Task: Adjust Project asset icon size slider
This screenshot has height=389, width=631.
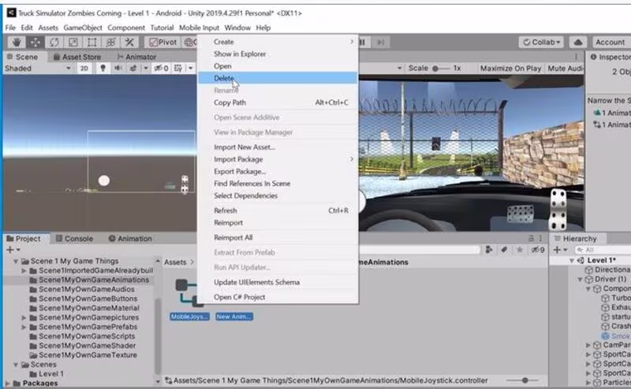Action: (x=523, y=380)
